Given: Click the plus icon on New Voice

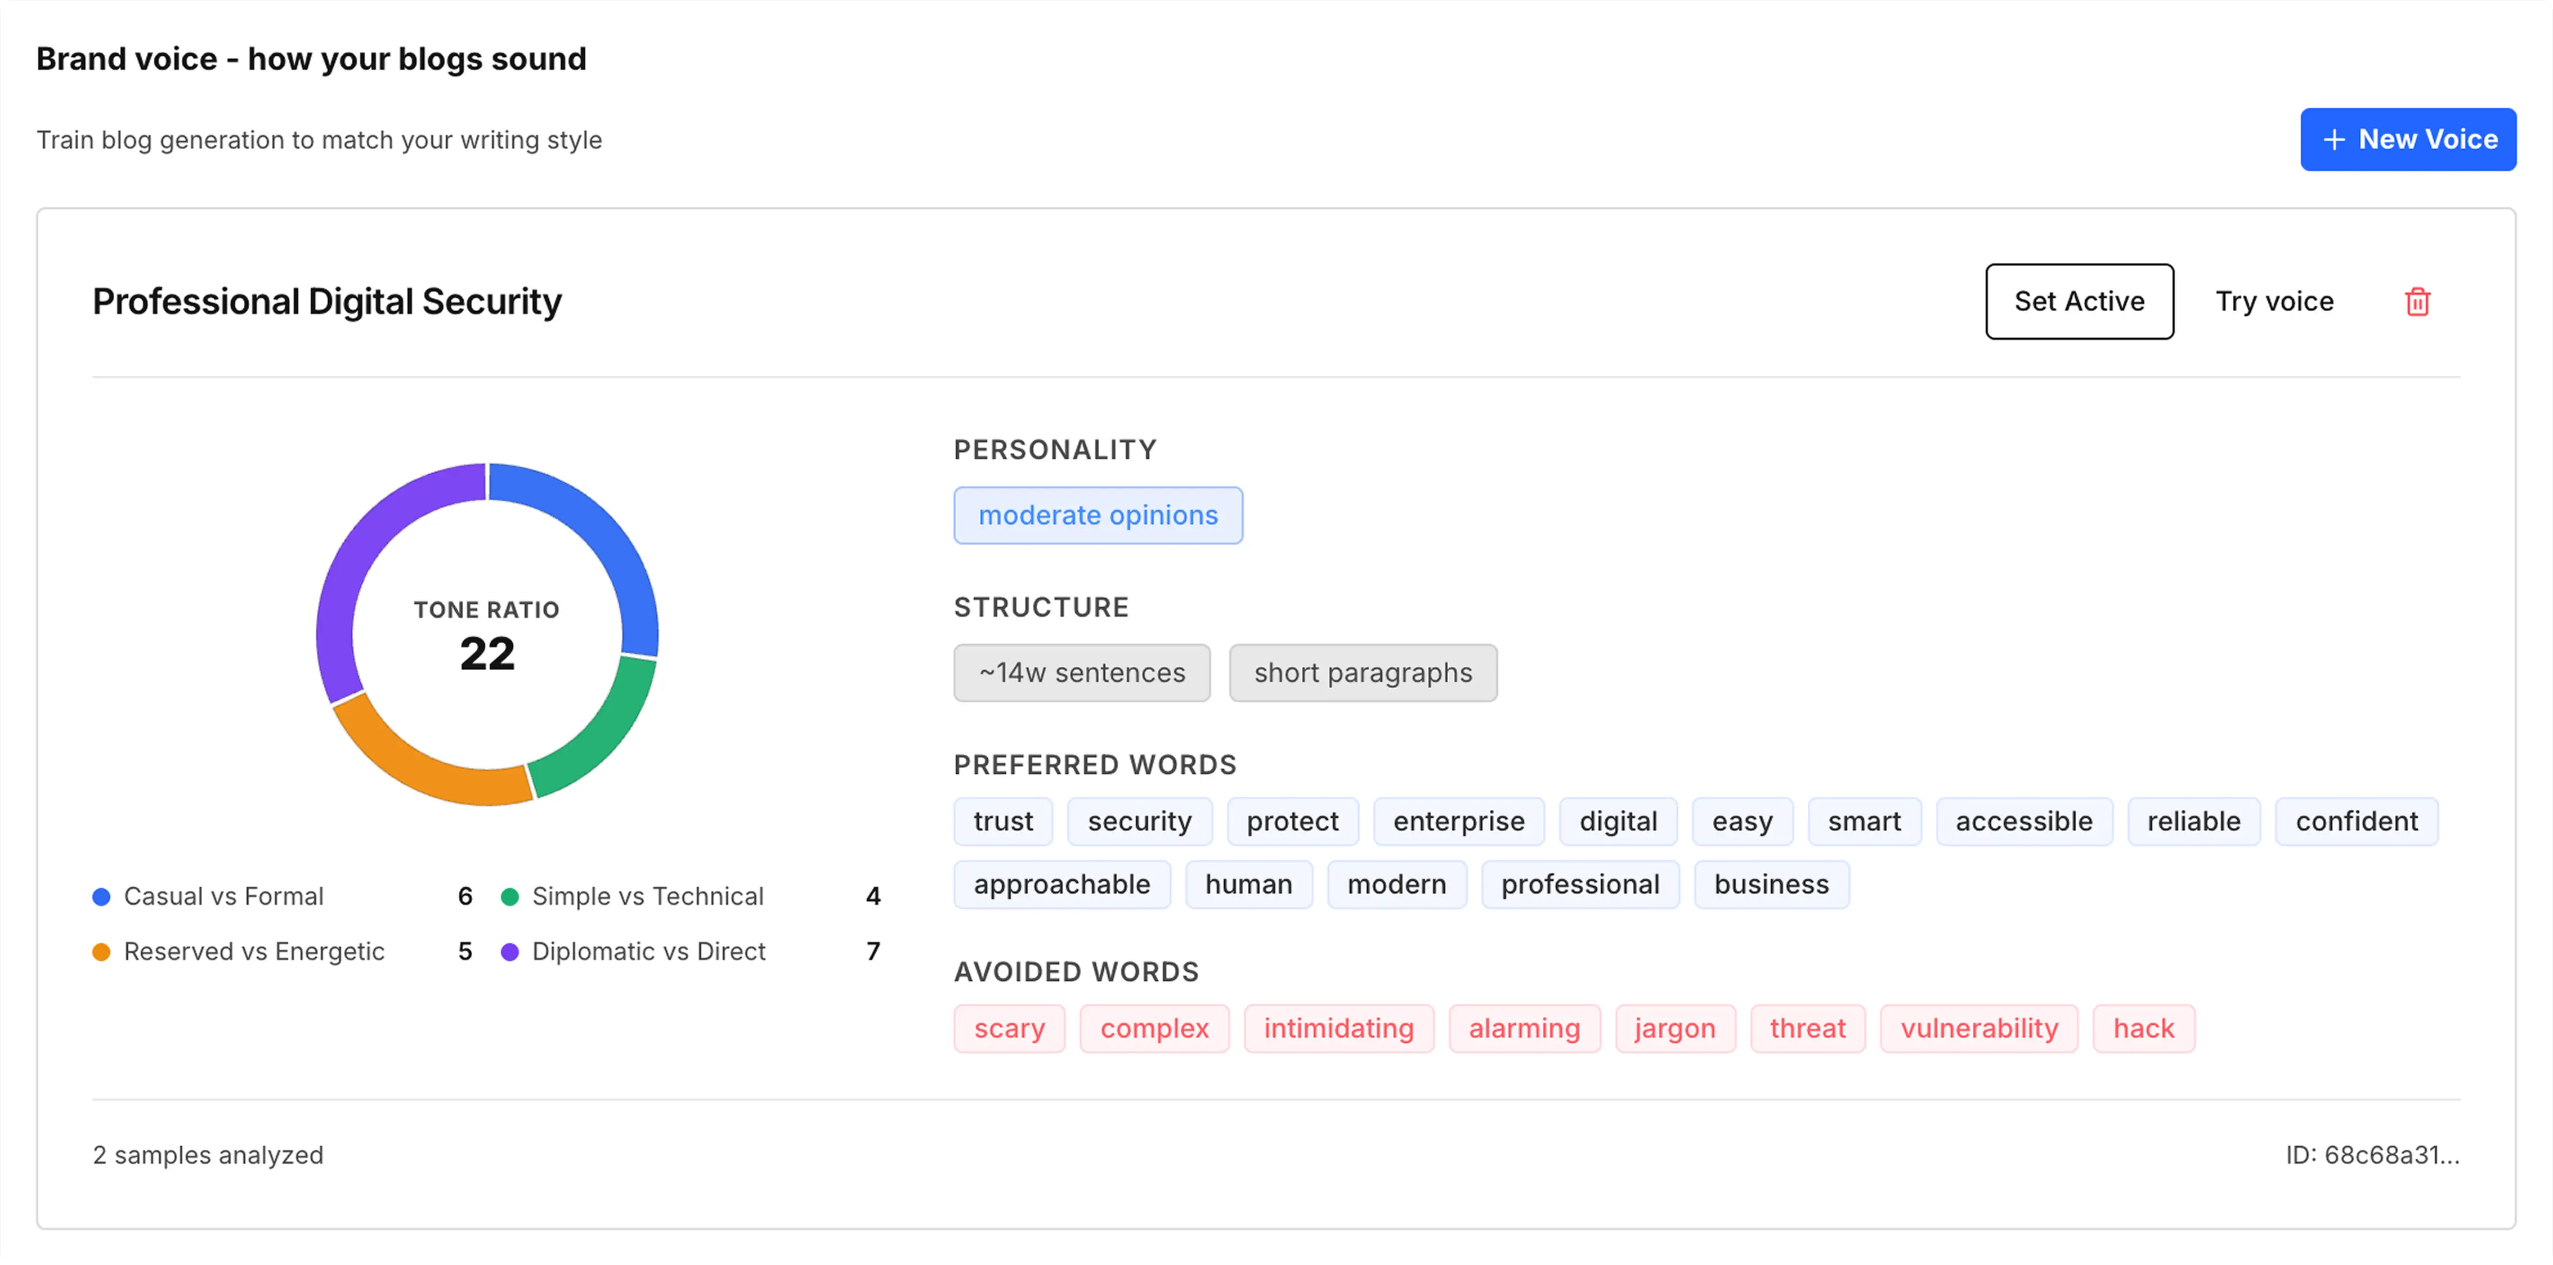Looking at the screenshot, I should (x=2334, y=140).
